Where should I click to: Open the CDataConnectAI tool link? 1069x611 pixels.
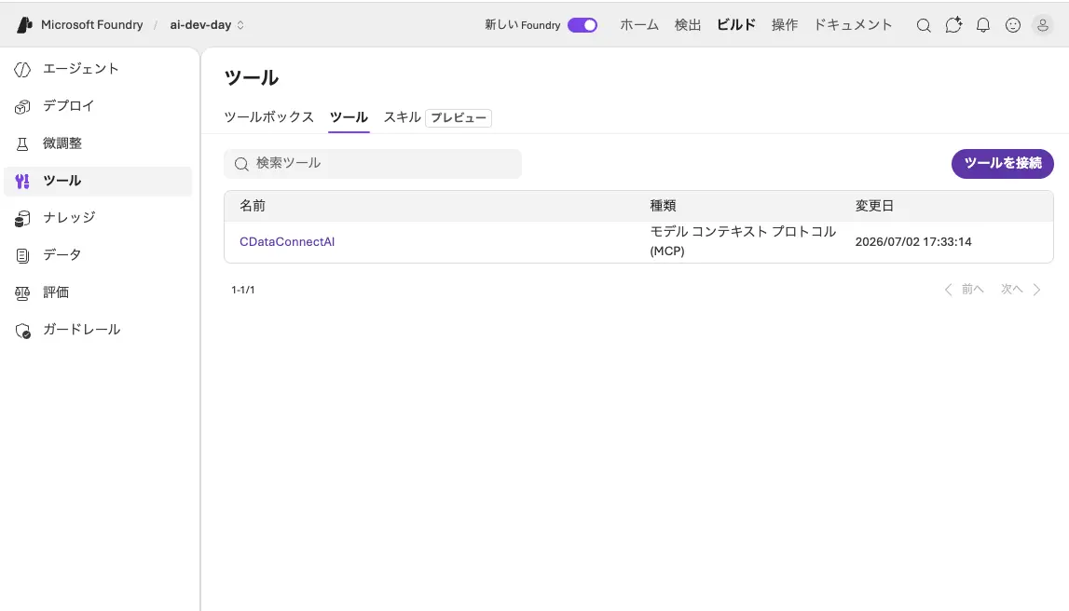pyautogui.click(x=286, y=242)
